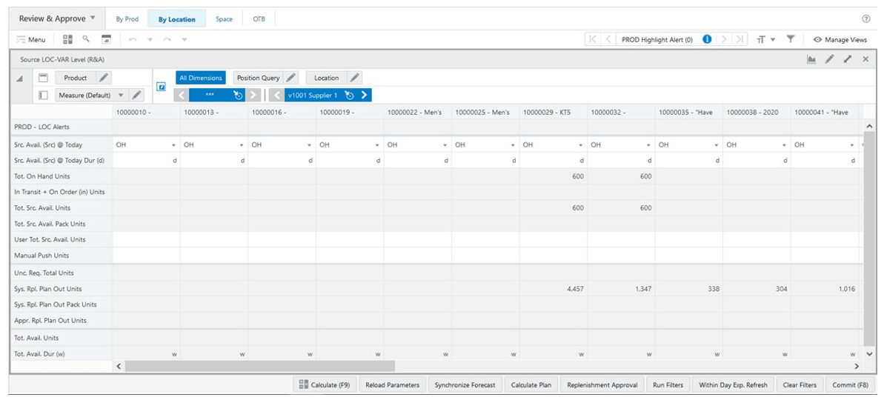887x403 pixels.
Task: Click Within Day Exp. Refresh
Action: pos(733,385)
